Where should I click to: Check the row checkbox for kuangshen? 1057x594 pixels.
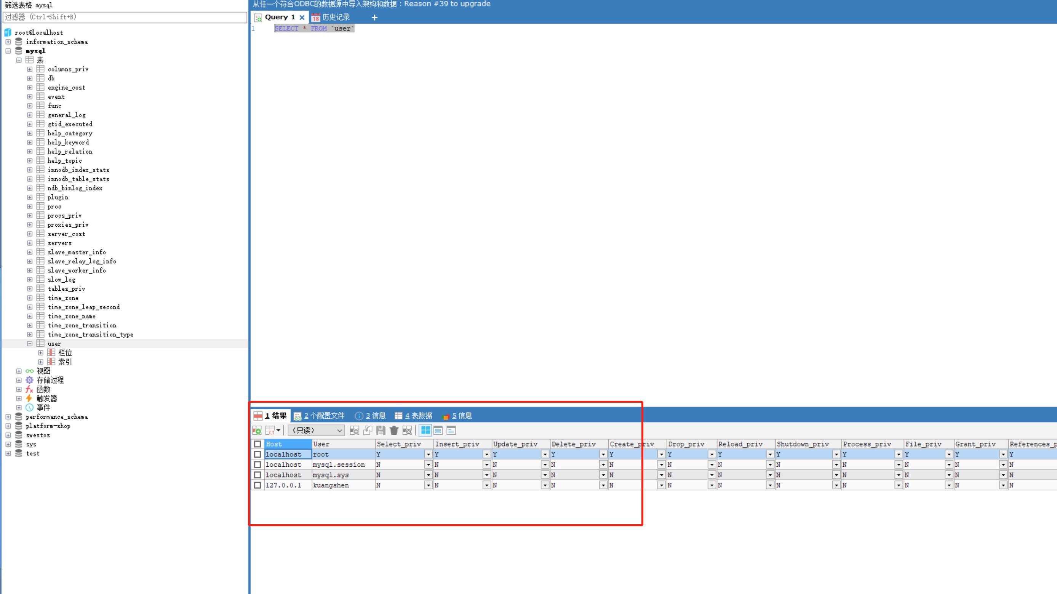pyautogui.click(x=258, y=485)
